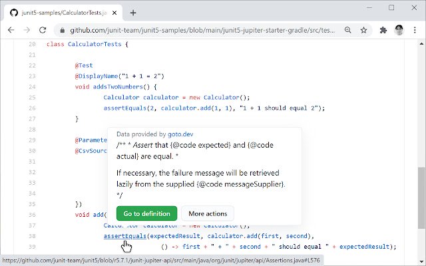
Task: Click the browser forward arrow
Action: tap(27, 30)
